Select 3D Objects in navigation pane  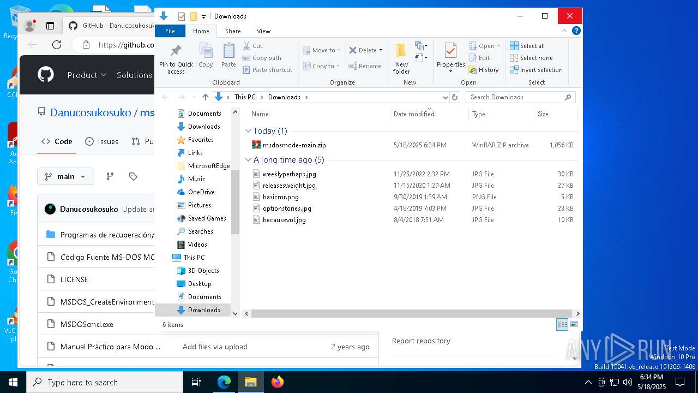[203, 271]
